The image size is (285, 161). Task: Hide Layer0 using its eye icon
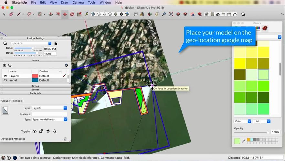5,76
